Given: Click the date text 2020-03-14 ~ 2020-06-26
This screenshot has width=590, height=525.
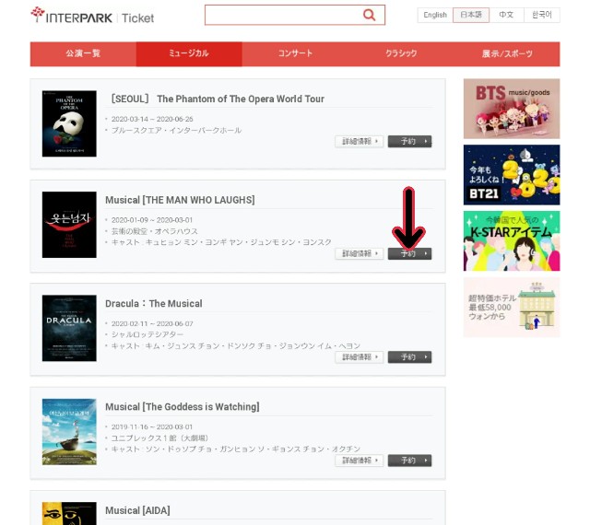Looking at the screenshot, I should [x=152, y=119].
